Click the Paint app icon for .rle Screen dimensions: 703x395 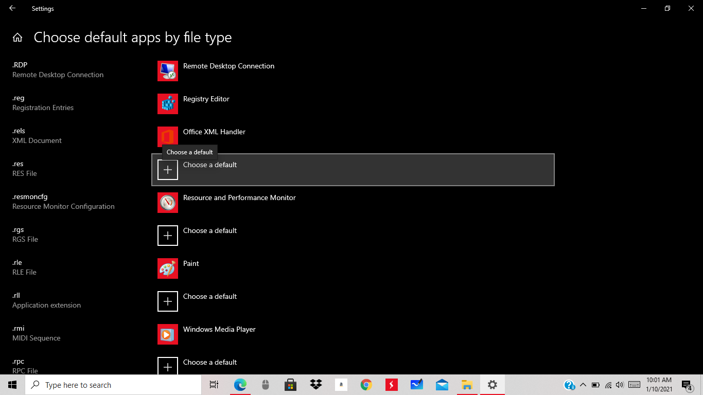pyautogui.click(x=168, y=268)
